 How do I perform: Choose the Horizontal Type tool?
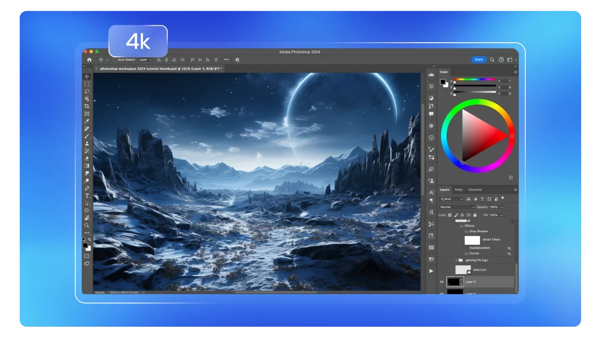(x=87, y=196)
